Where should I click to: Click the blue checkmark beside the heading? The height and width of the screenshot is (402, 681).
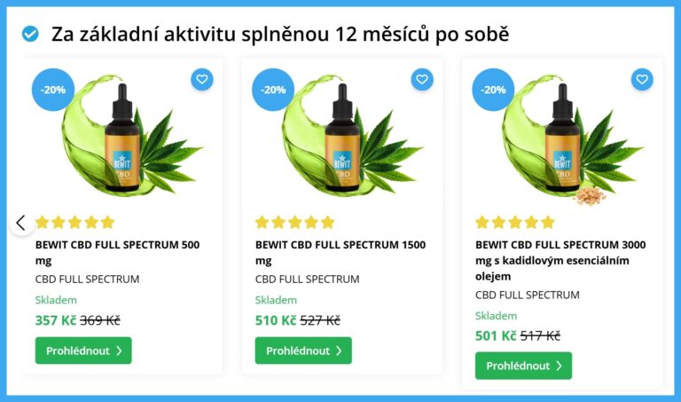(x=30, y=34)
